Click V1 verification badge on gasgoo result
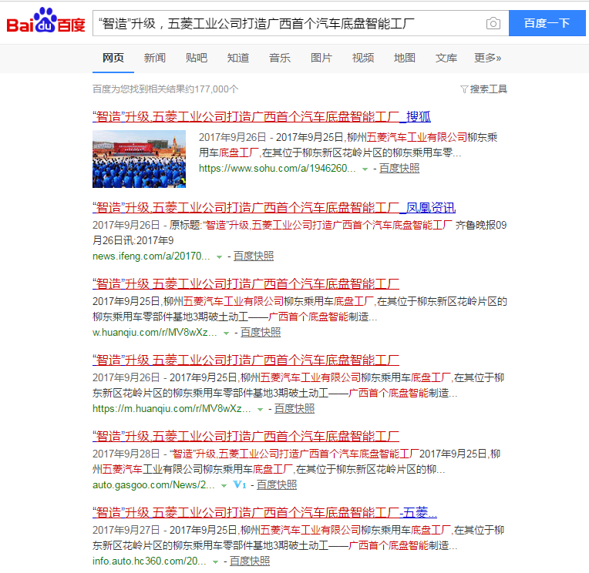 click(x=240, y=485)
